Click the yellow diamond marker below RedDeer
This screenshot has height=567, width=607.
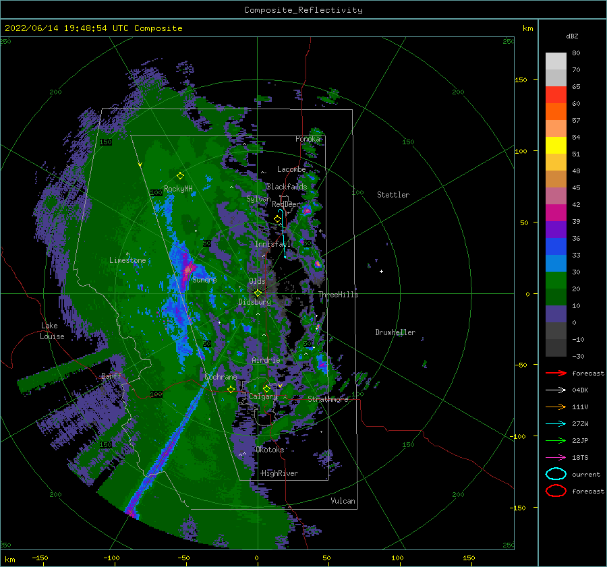(x=277, y=219)
